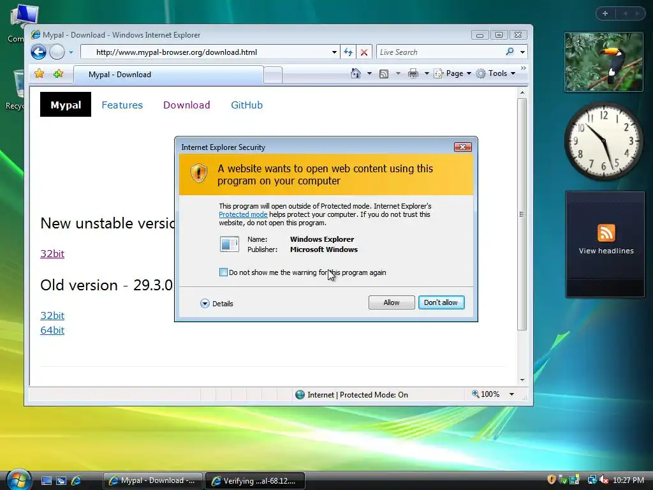Open the Features page link

coord(122,105)
